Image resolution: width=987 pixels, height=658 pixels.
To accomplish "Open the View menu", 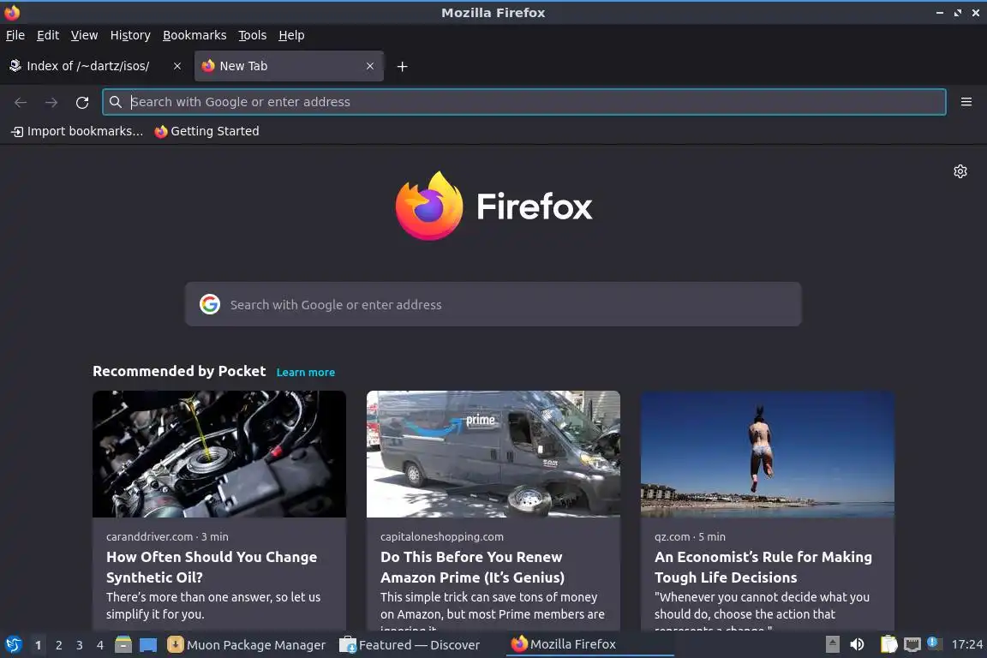I will point(84,35).
